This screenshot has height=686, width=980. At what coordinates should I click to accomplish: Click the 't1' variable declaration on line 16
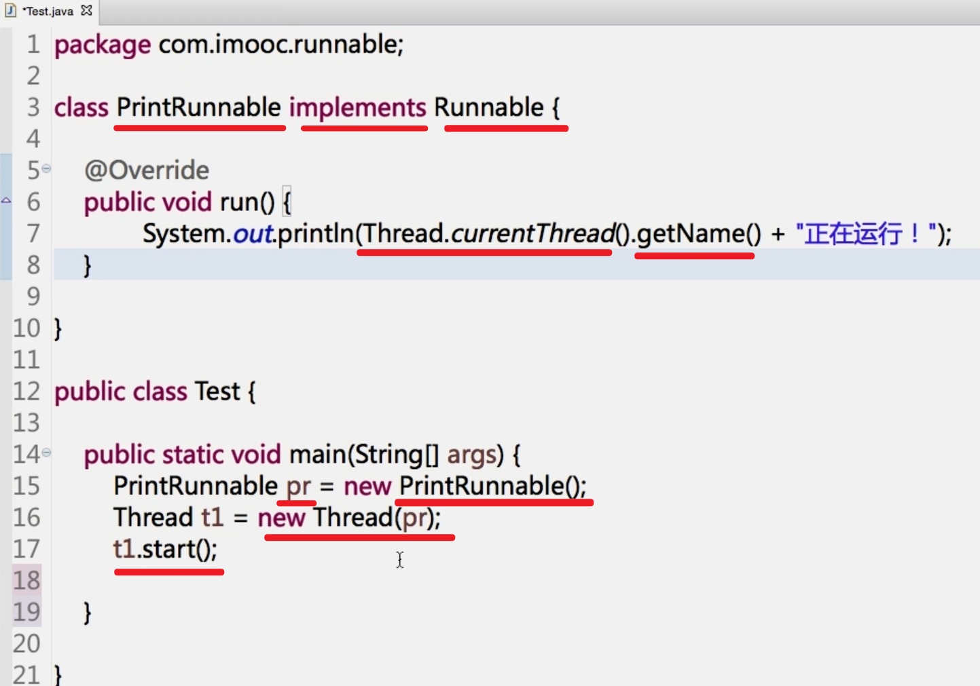(213, 518)
